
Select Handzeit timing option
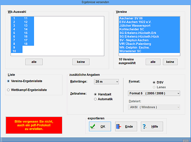pyautogui.click(x=95, y=94)
